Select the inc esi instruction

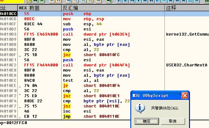coord(77,111)
